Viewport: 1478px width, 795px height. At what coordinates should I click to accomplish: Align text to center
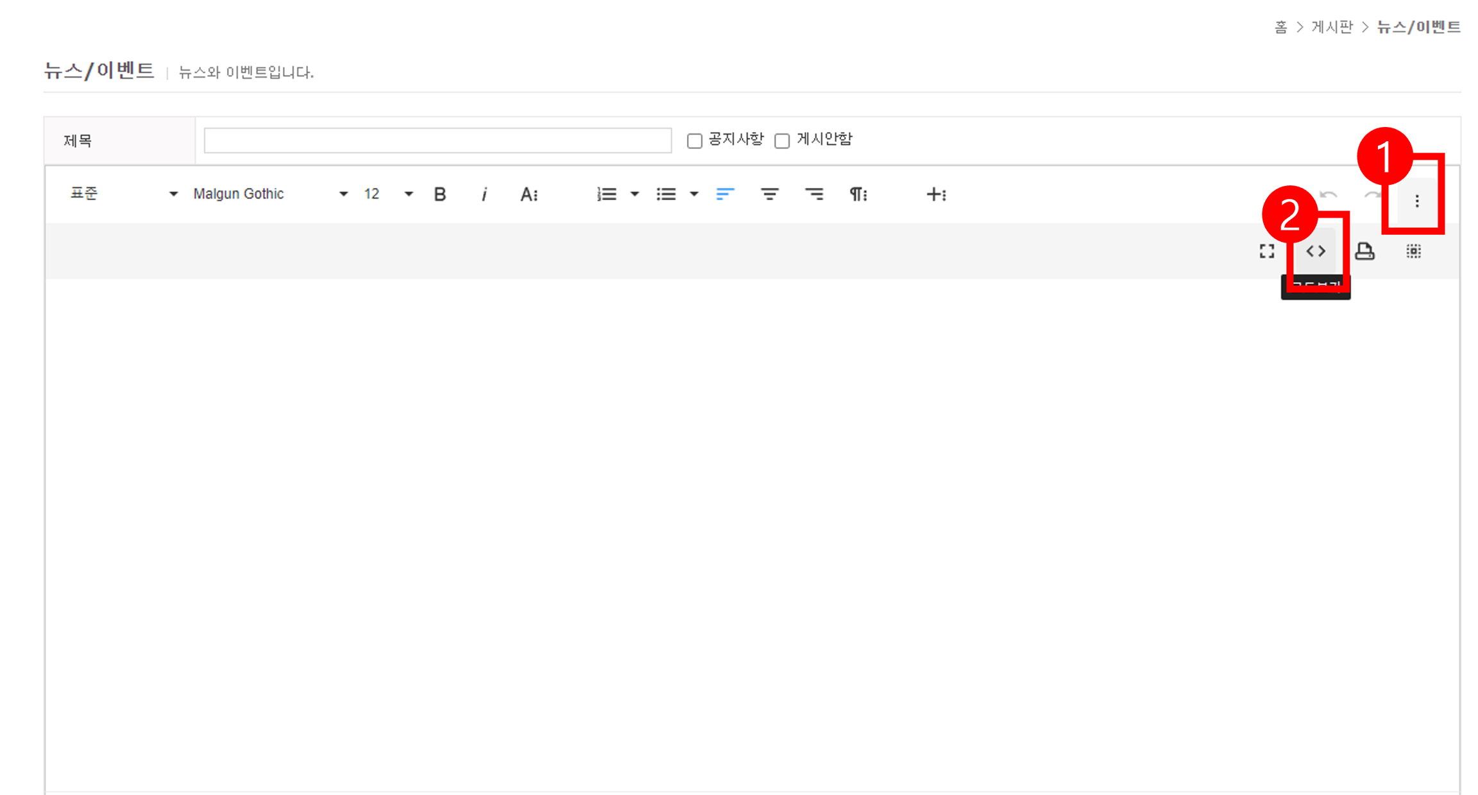(x=769, y=194)
